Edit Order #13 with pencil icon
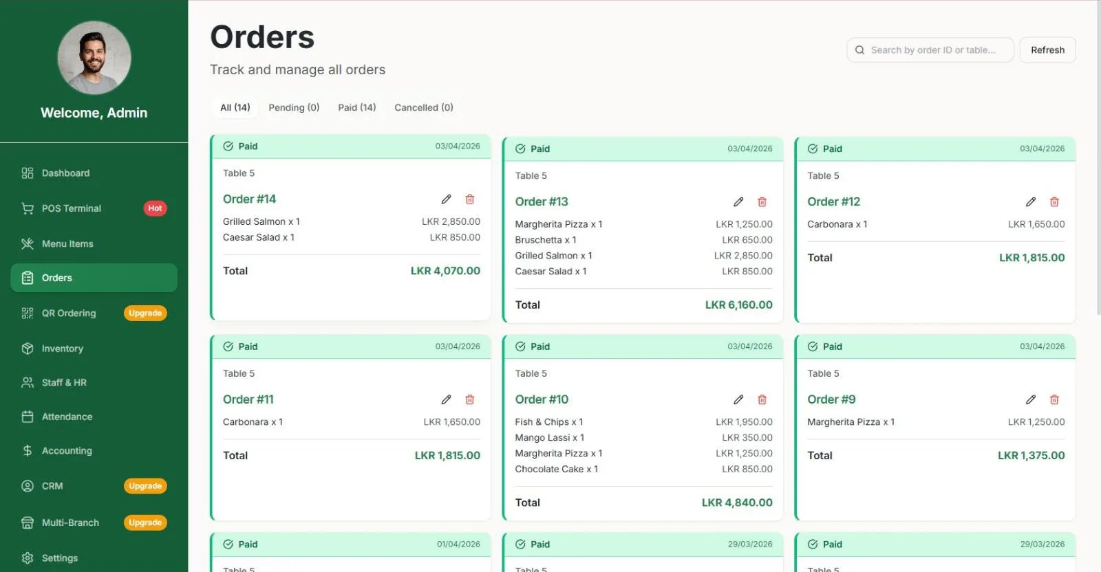The image size is (1101, 572). (738, 202)
